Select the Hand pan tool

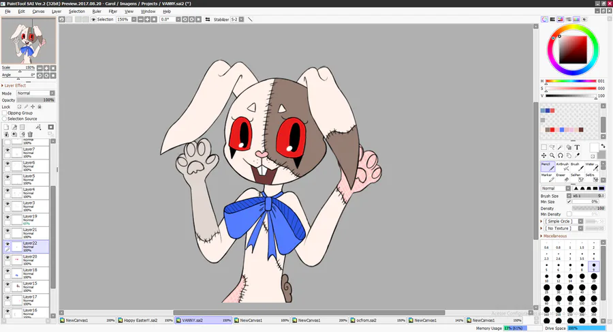coord(569,155)
